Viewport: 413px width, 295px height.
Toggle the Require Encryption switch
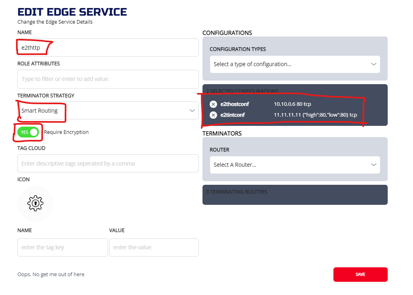pyautogui.click(x=28, y=132)
